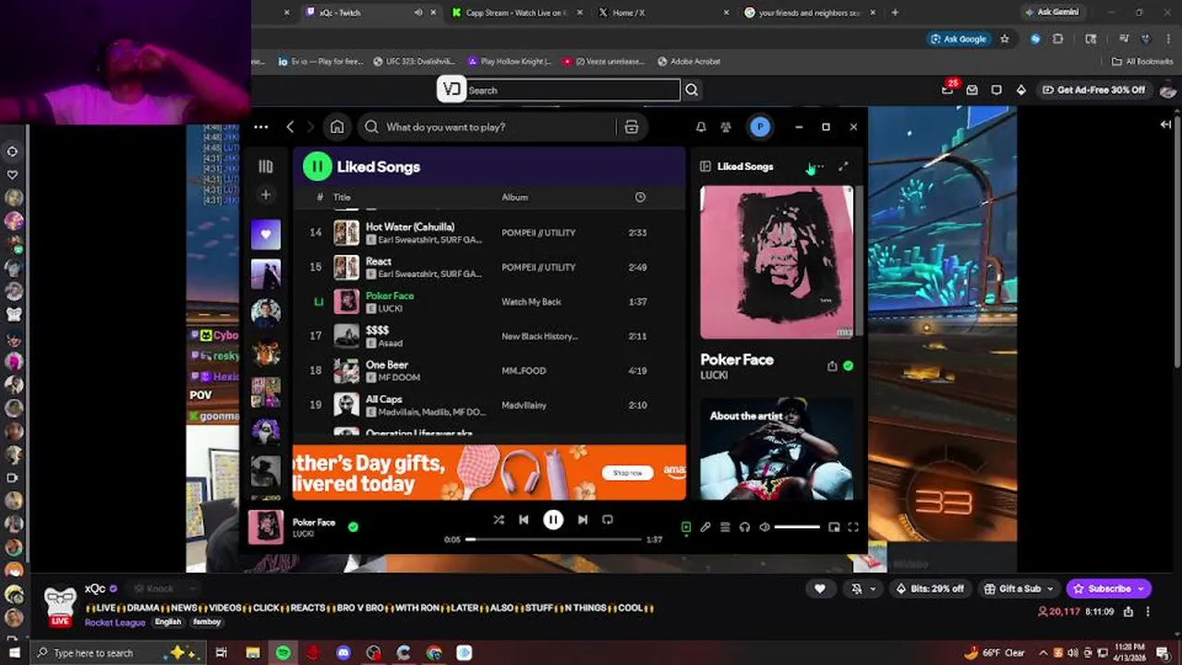Open the Spotify mini player icon
The image size is (1182, 665).
[834, 527]
